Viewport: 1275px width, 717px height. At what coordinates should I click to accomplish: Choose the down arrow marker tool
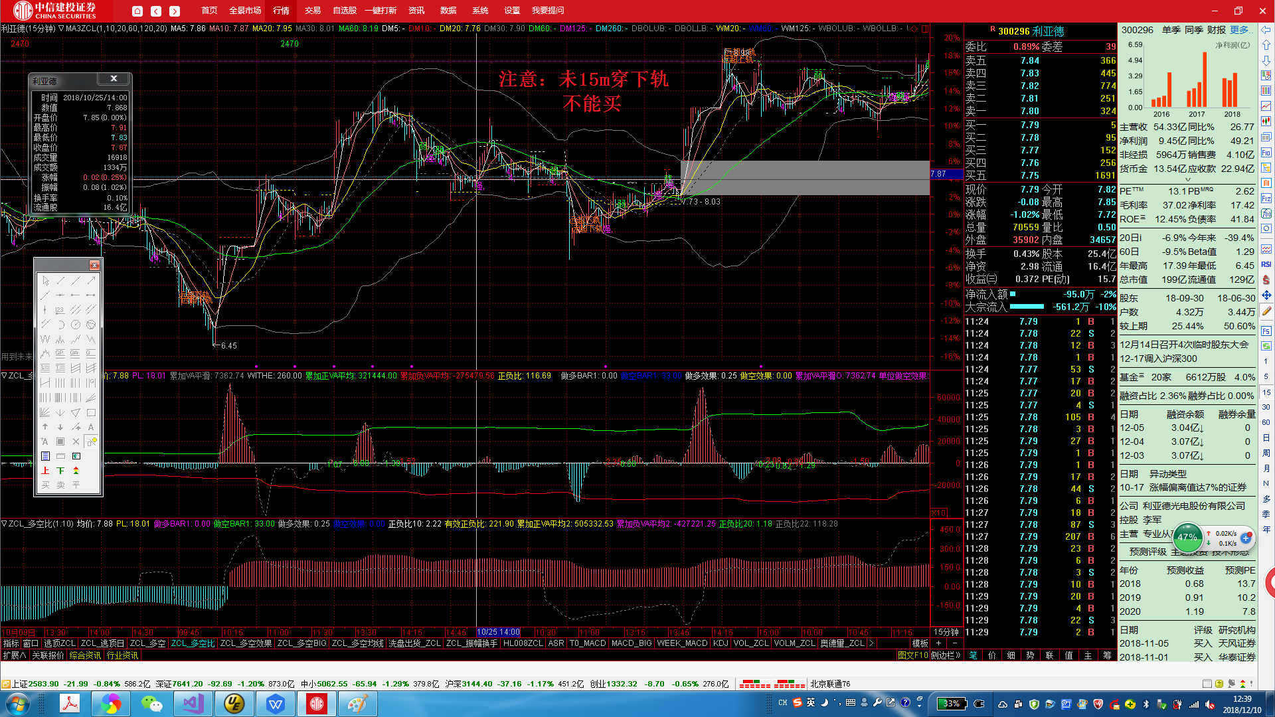(60, 427)
